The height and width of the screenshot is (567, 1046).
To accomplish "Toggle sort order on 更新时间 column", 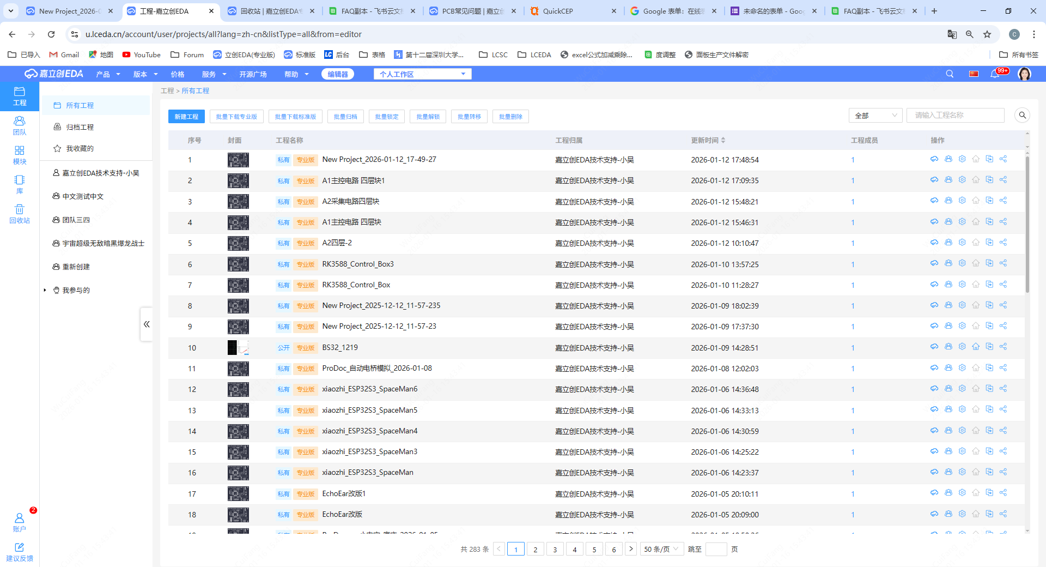I will [x=723, y=140].
